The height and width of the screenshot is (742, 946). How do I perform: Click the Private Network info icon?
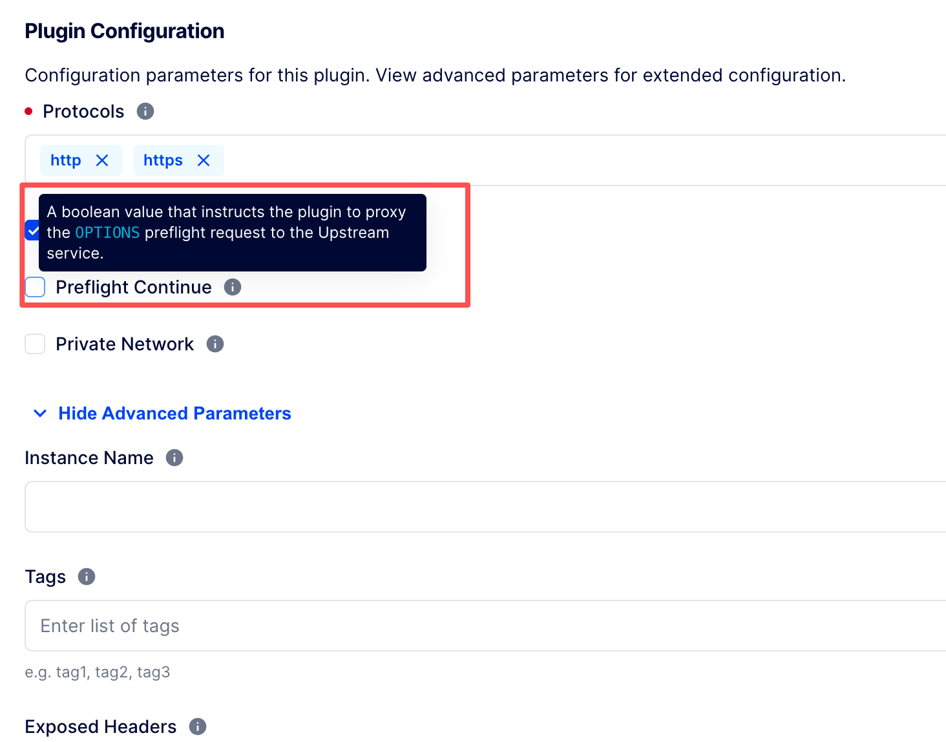pyautogui.click(x=215, y=344)
